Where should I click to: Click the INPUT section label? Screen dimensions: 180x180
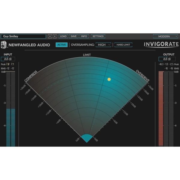coord(8,55)
